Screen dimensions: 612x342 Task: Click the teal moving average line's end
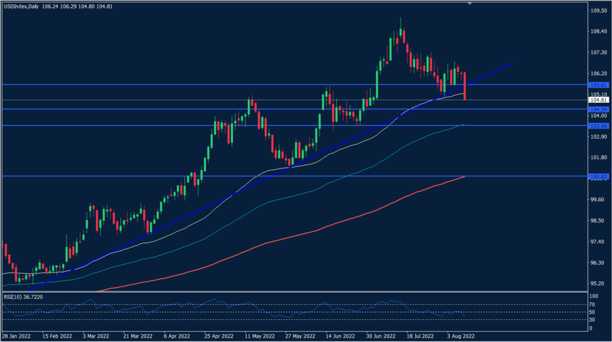tap(463, 125)
